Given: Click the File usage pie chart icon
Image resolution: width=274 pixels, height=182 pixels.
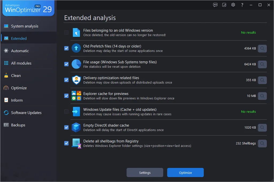Looking at the screenshot, I should (76, 64).
